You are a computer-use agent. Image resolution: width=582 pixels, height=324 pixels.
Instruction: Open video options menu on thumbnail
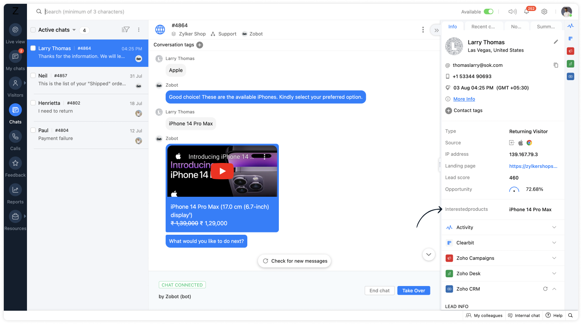click(264, 156)
